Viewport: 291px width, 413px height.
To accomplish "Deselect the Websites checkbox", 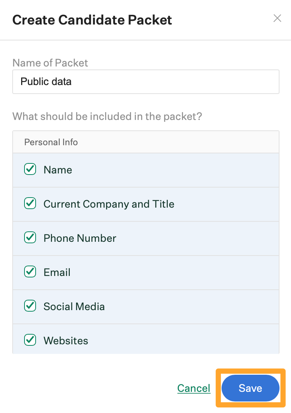I will click(x=30, y=340).
